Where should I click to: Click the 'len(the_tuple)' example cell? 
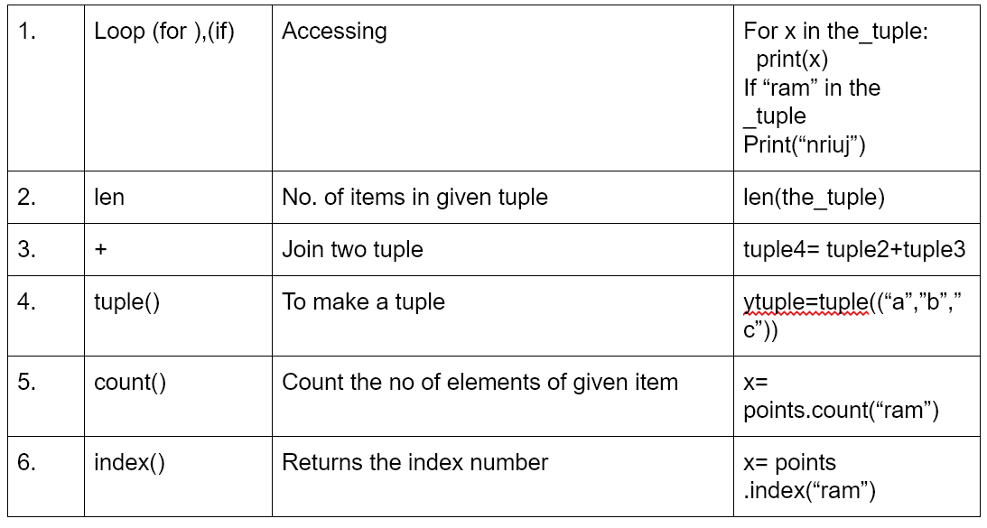[x=856, y=197]
